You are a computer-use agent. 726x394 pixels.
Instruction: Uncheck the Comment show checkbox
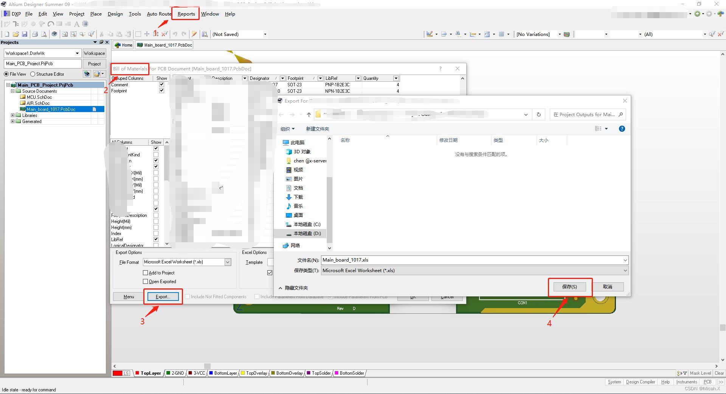coord(161,85)
